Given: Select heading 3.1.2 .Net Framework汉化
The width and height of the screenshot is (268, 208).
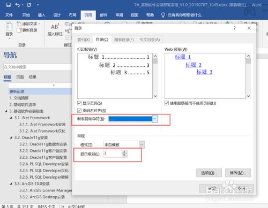Looking at the screenshot, I should (x=42, y=131).
